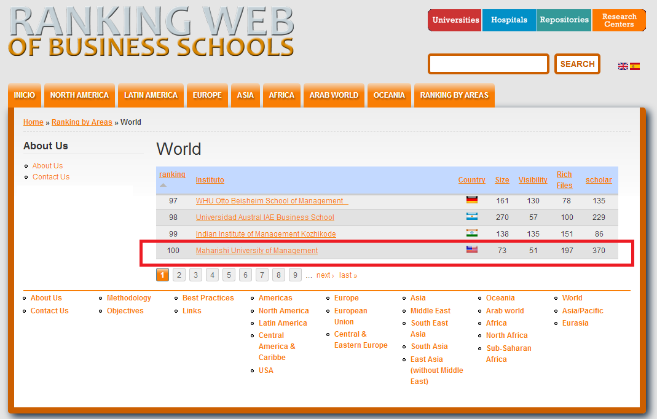Click the German flag in row 97
Viewport: 657px width, 419px height.
pyautogui.click(x=472, y=200)
